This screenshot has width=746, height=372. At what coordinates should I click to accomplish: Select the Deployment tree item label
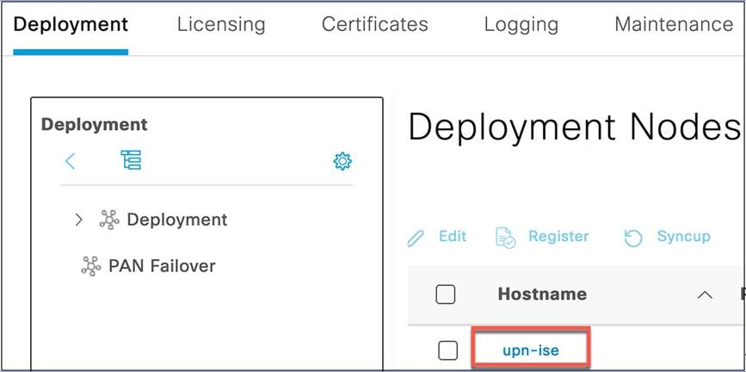[x=177, y=220]
